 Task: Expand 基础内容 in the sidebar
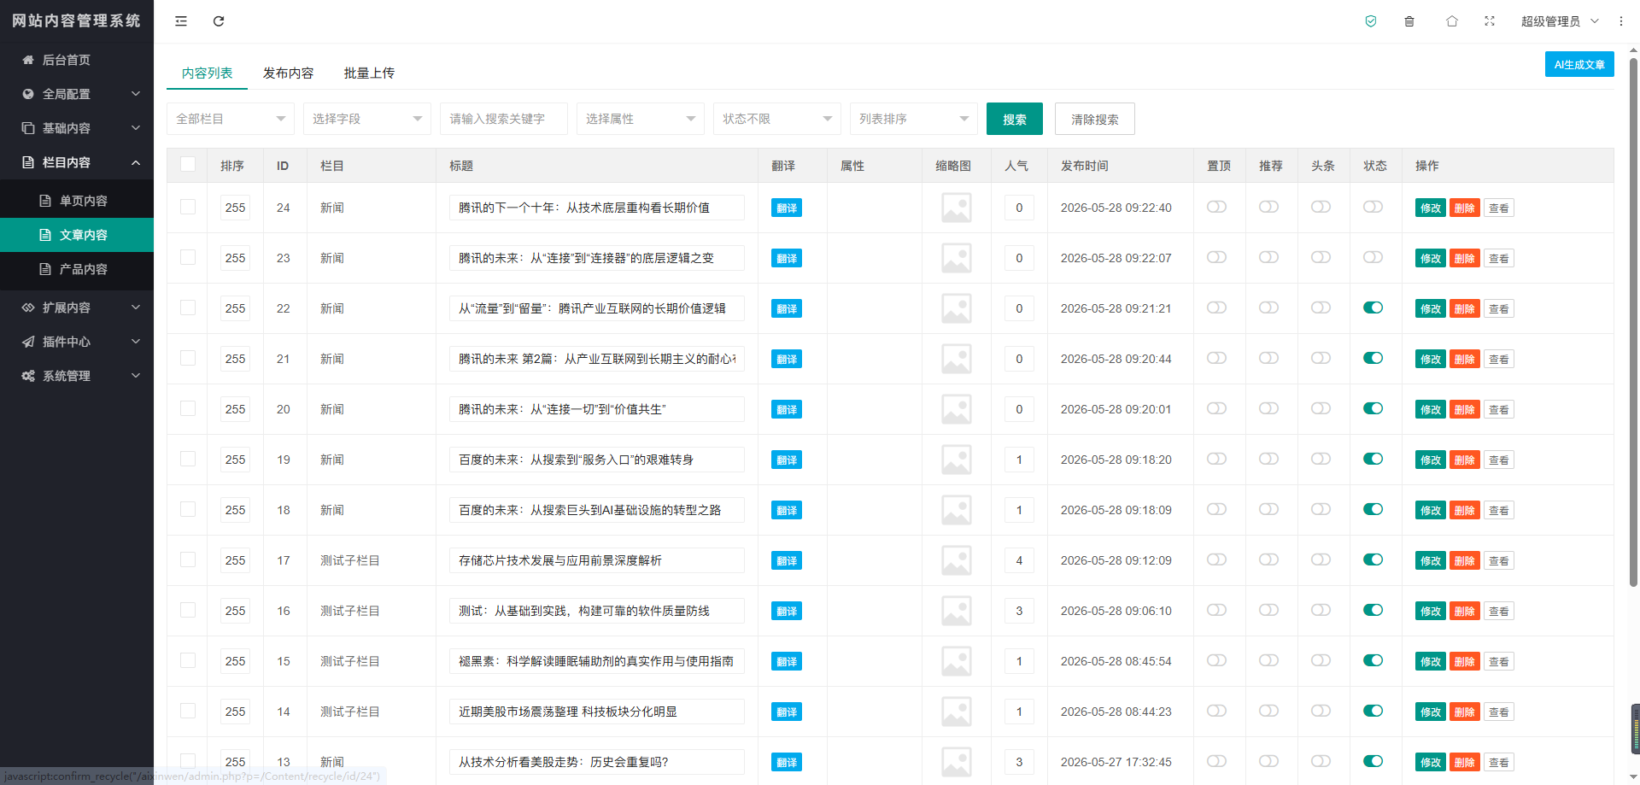(77, 128)
